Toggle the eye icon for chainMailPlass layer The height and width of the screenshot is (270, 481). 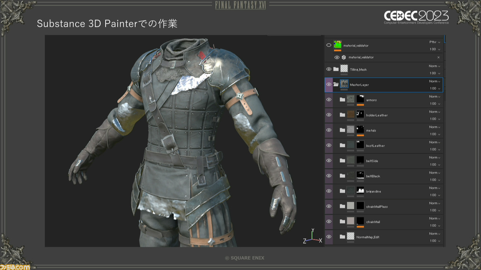coord(329,206)
